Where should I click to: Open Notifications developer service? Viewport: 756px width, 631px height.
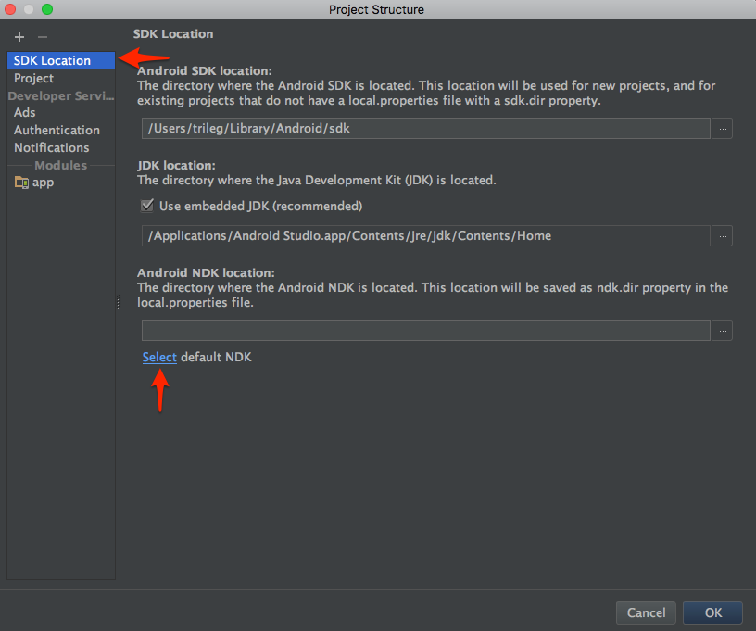61,147
